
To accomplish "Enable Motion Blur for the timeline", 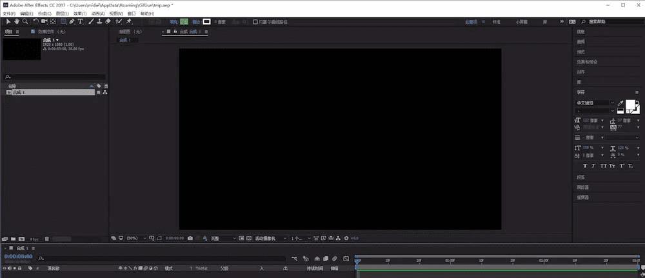I will 335,259.
